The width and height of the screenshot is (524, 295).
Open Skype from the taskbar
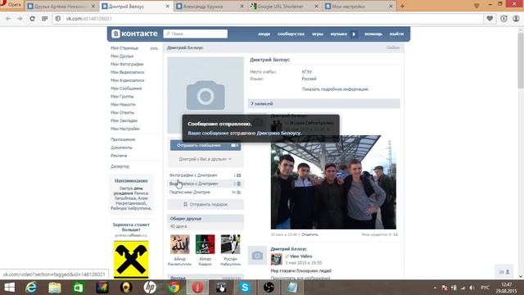245,288
